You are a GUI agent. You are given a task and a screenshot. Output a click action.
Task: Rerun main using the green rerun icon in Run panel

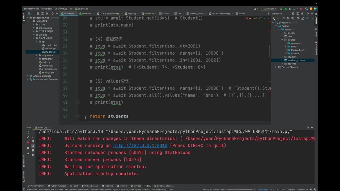[x=28, y=132]
